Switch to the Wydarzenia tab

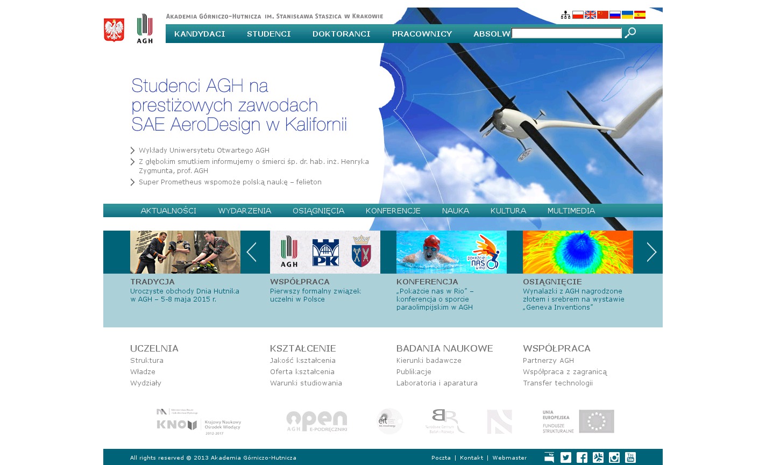pos(245,211)
